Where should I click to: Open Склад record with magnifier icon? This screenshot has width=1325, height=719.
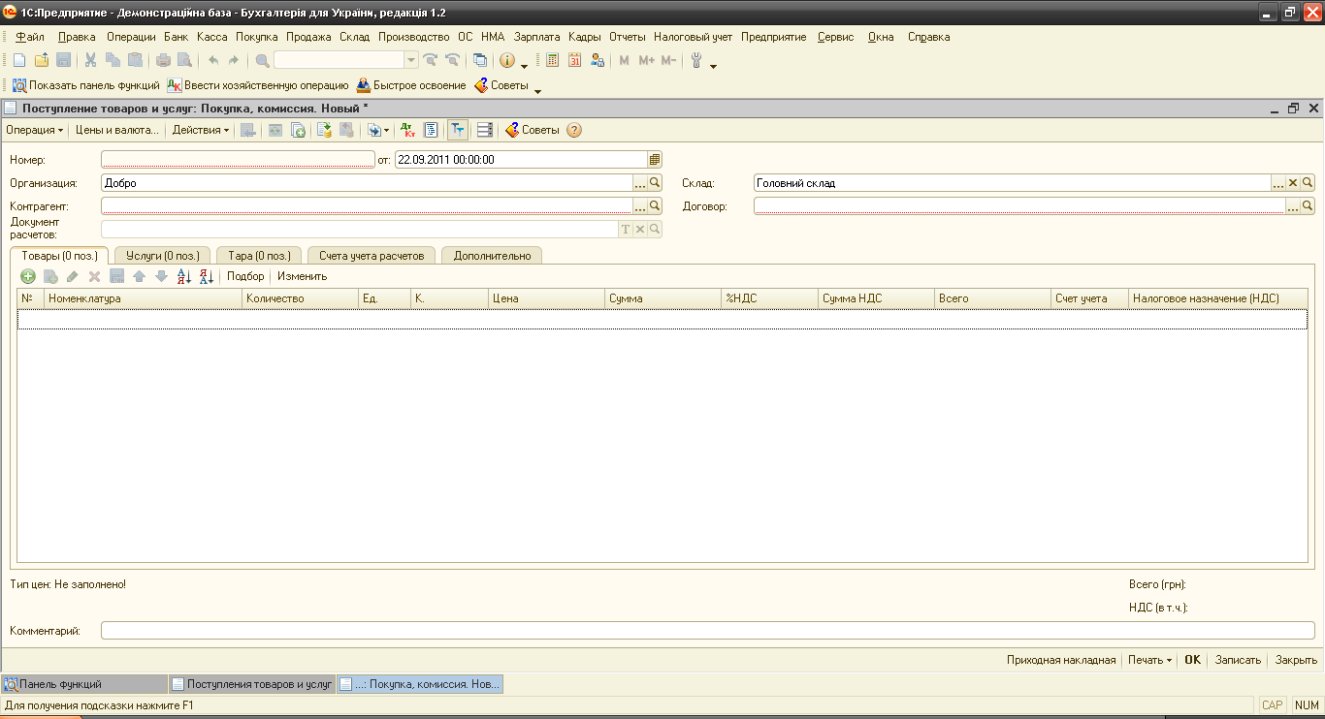(1308, 182)
